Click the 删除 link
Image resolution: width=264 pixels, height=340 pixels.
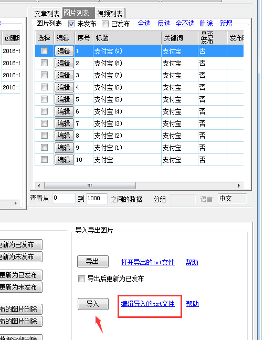(206, 23)
